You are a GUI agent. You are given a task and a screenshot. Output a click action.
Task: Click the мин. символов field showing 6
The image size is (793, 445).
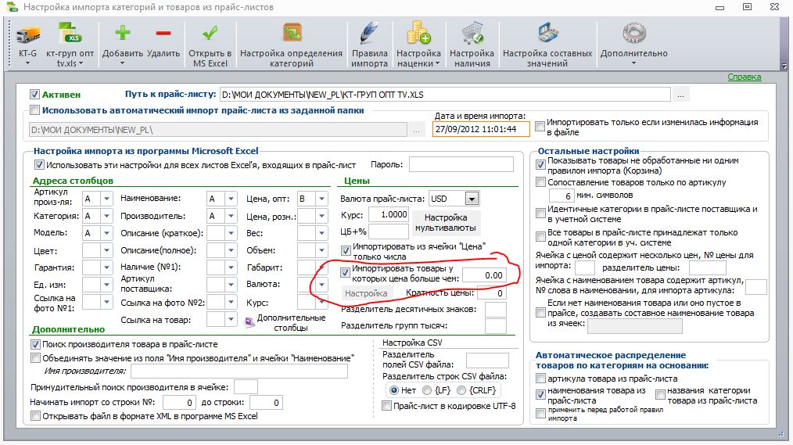[x=562, y=196]
